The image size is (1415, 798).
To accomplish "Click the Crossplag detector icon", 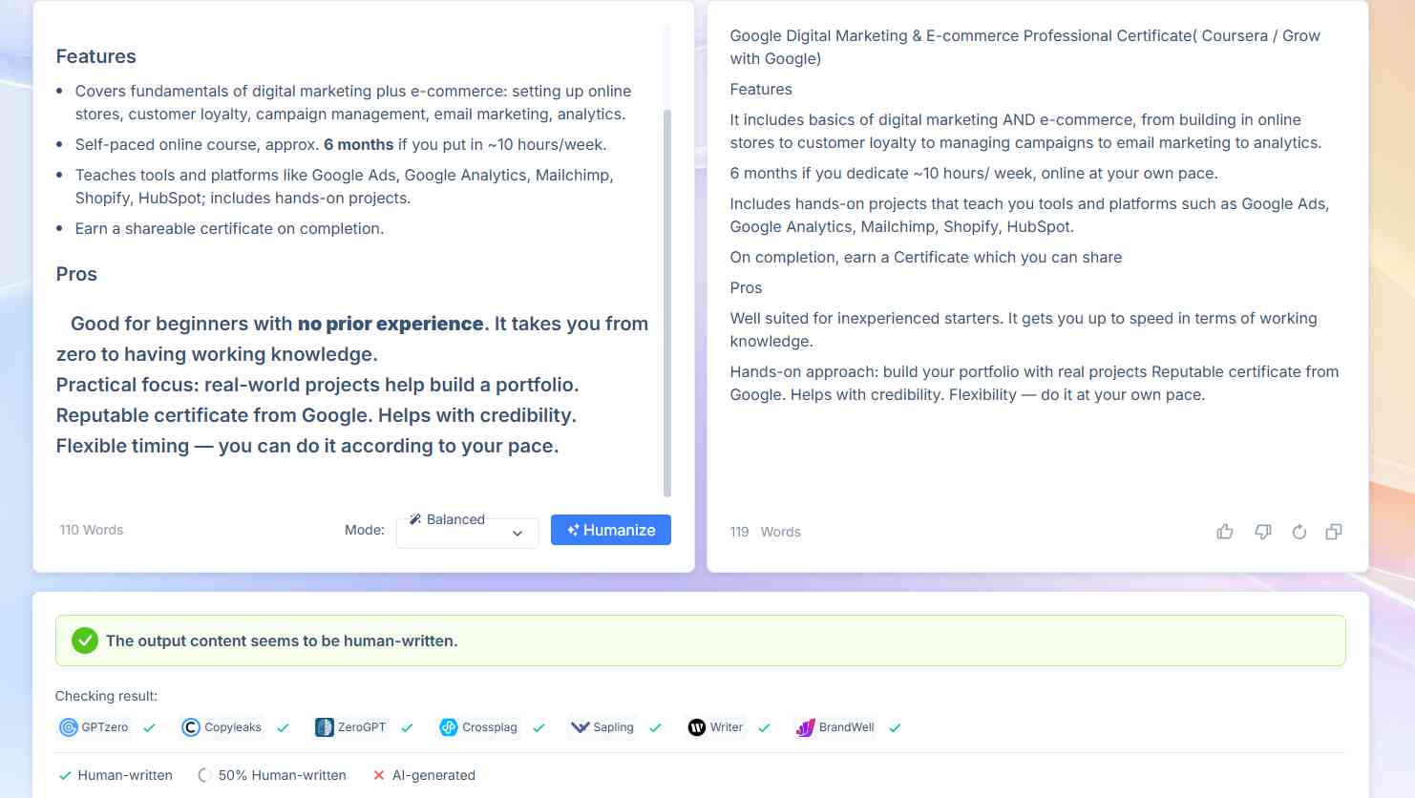I will pyautogui.click(x=449, y=727).
